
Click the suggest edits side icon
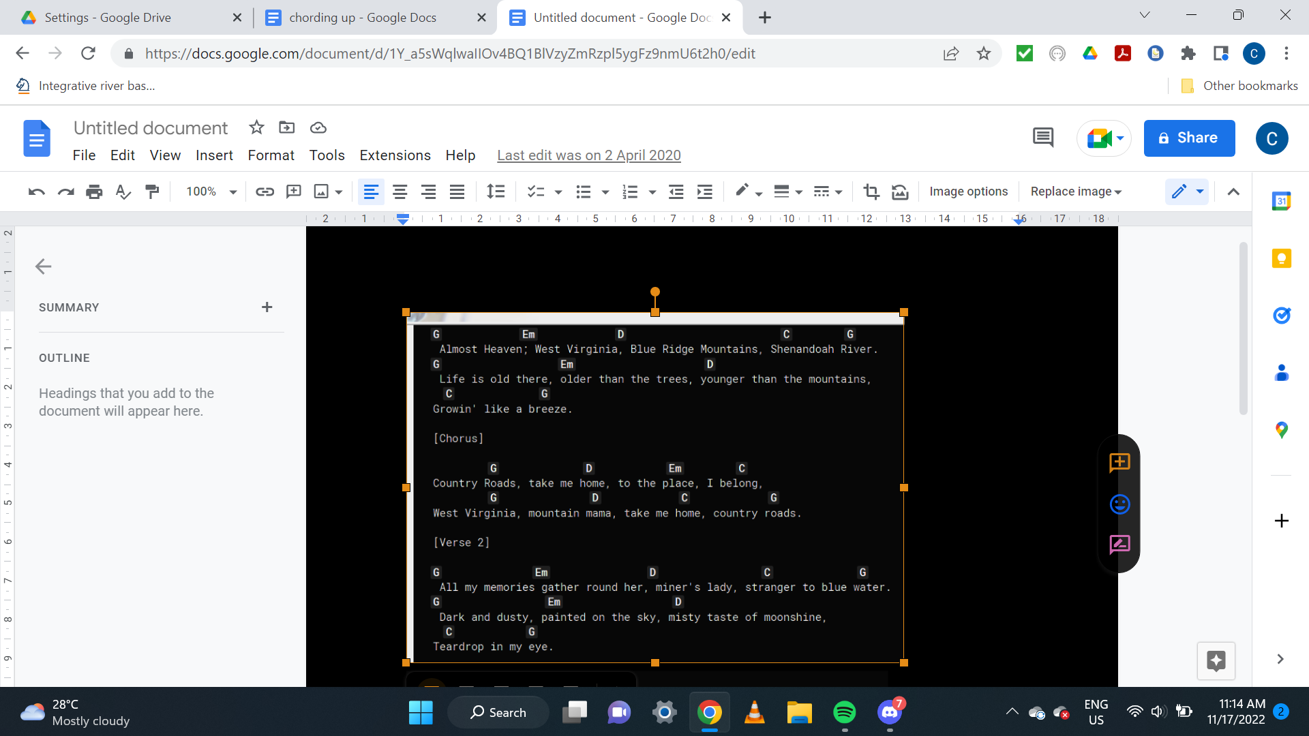(x=1119, y=544)
